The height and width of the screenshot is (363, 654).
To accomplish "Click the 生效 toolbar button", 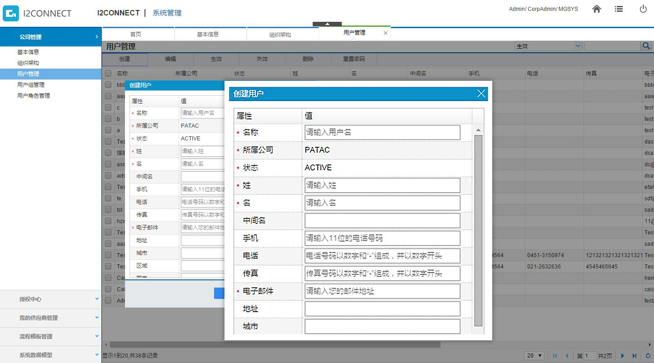I will (x=216, y=59).
